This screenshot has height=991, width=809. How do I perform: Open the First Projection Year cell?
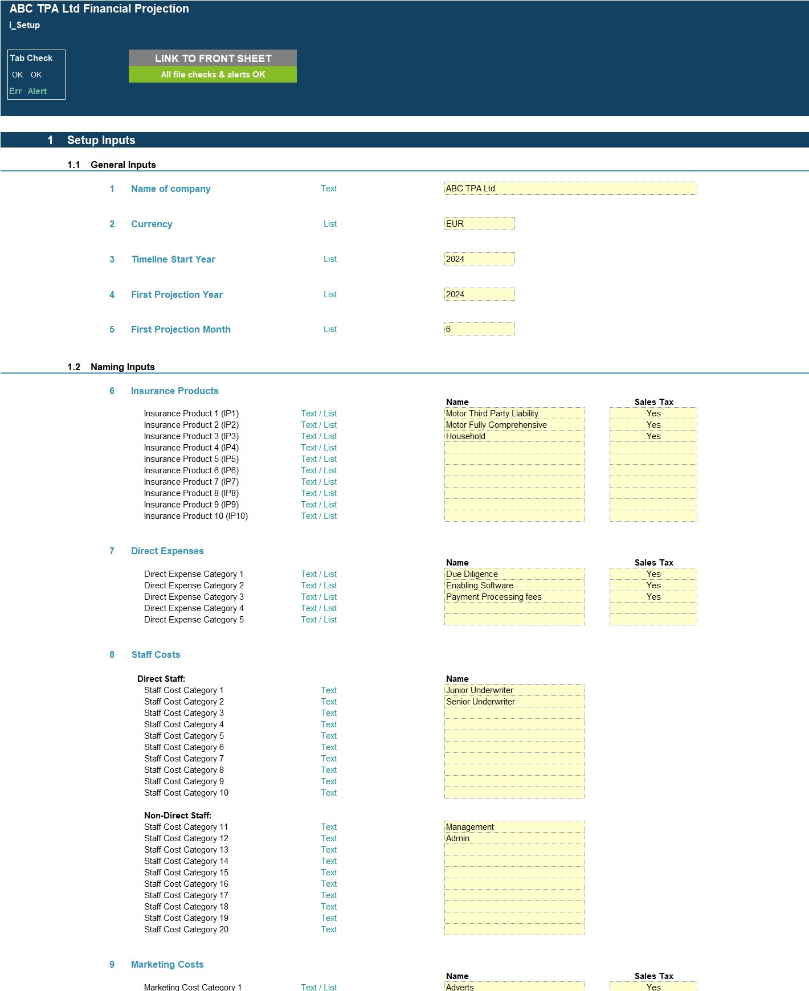[x=479, y=294]
